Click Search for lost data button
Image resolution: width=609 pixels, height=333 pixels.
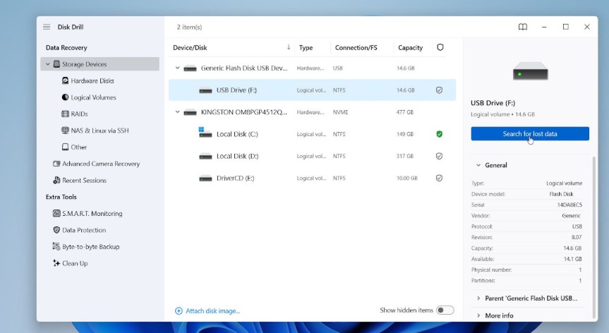[530, 133]
